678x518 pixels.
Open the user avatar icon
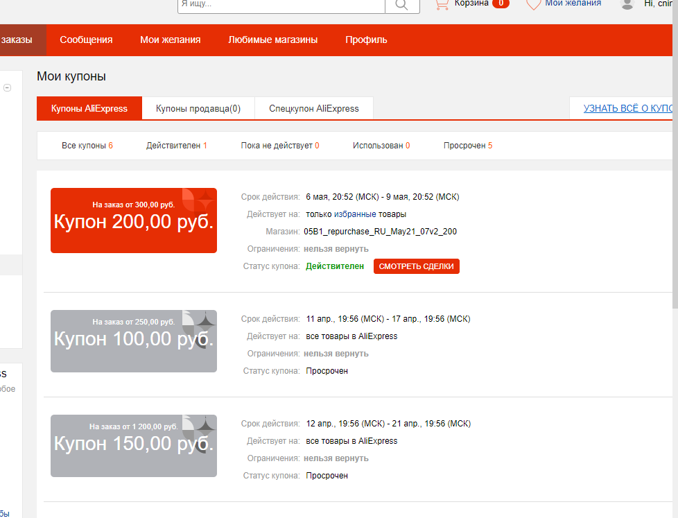pos(627,4)
